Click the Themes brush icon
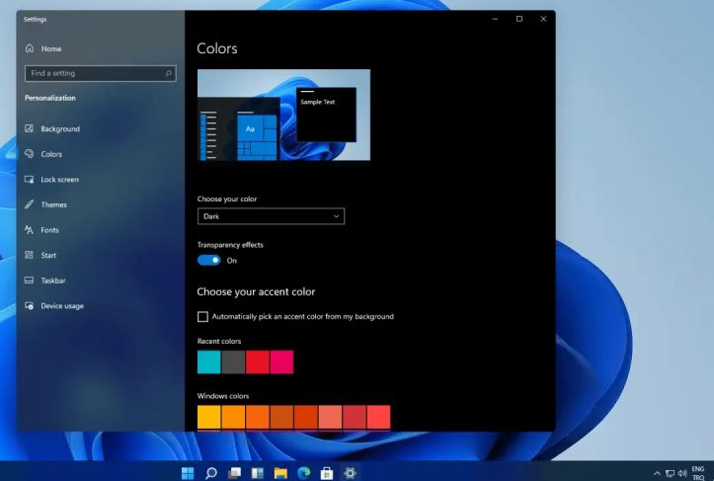This screenshot has height=481, width=714. click(x=30, y=204)
